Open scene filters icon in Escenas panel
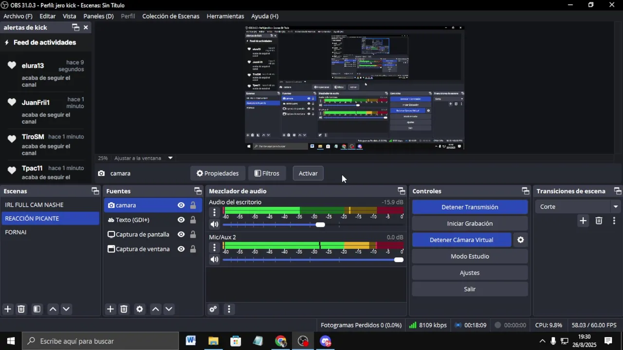 [x=37, y=309]
